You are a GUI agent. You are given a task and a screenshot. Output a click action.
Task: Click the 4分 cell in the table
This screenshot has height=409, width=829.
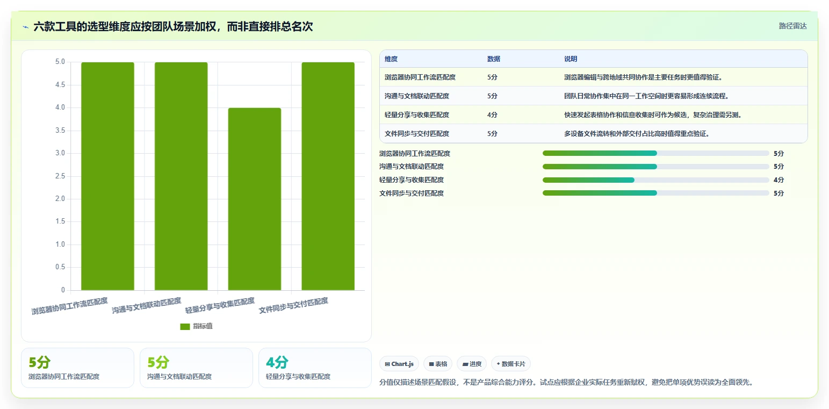pos(492,114)
